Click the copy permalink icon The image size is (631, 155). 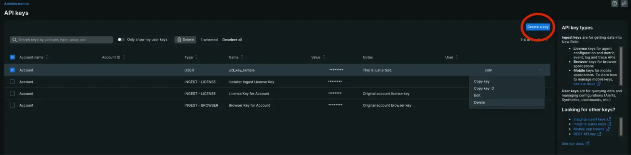624,4
